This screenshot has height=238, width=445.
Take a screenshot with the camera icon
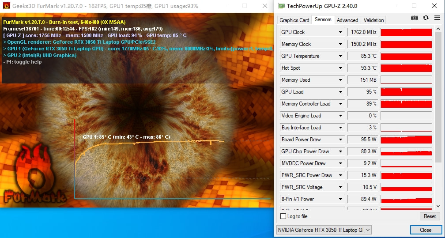point(414,18)
